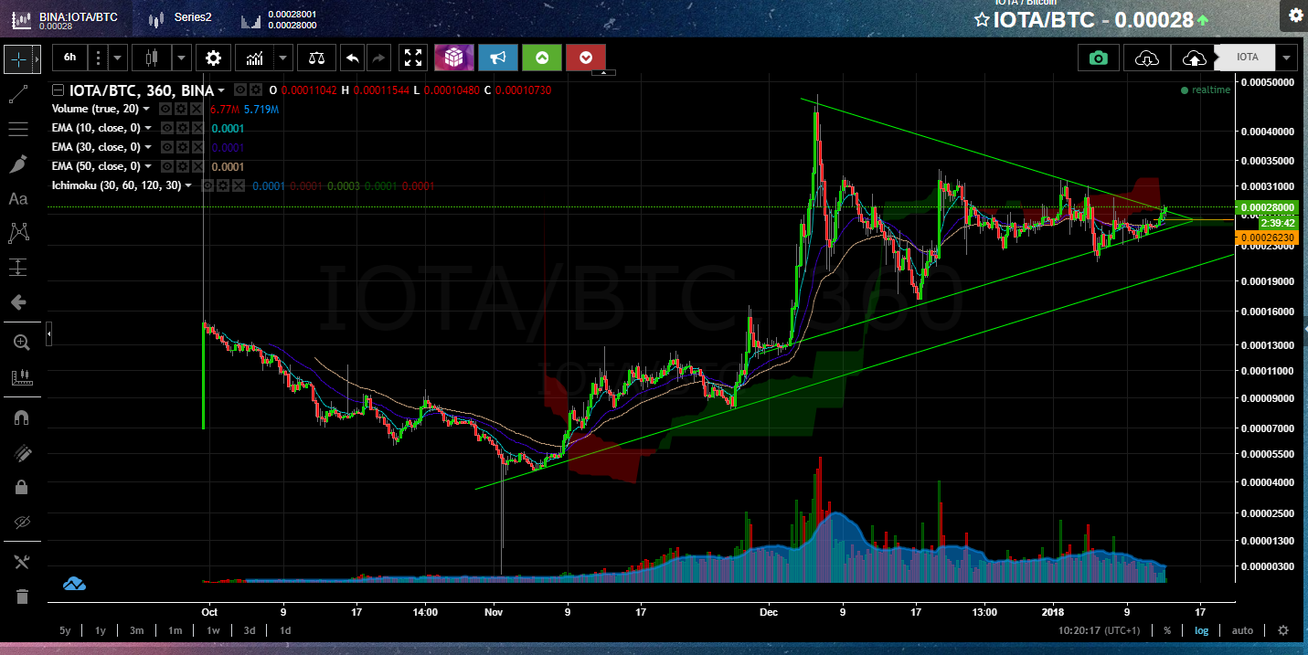The width and height of the screenshot is (1308, 655).
Task: Select the Zoom In magnifier tool
Action: tap(21, 342)
